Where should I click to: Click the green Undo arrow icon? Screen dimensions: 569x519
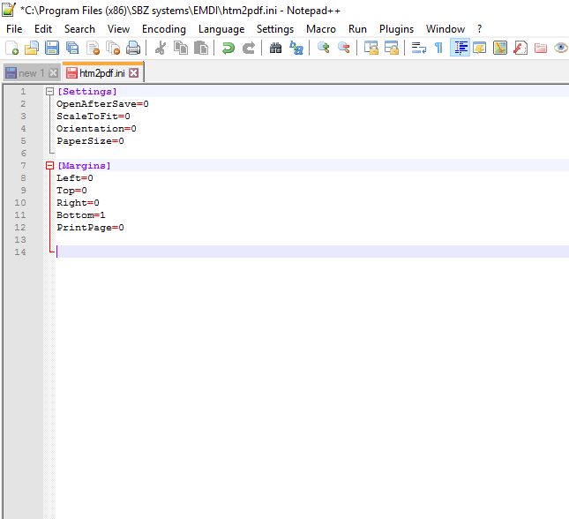click(228, 48)
